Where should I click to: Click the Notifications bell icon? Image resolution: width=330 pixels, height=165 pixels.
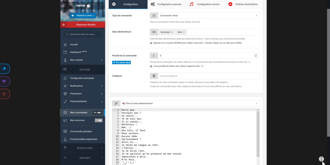pos(65,86)
